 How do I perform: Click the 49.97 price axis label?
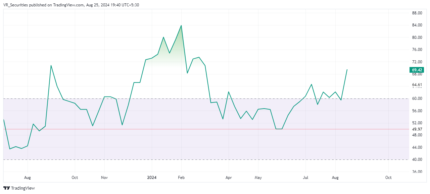[x=417, y=129]
